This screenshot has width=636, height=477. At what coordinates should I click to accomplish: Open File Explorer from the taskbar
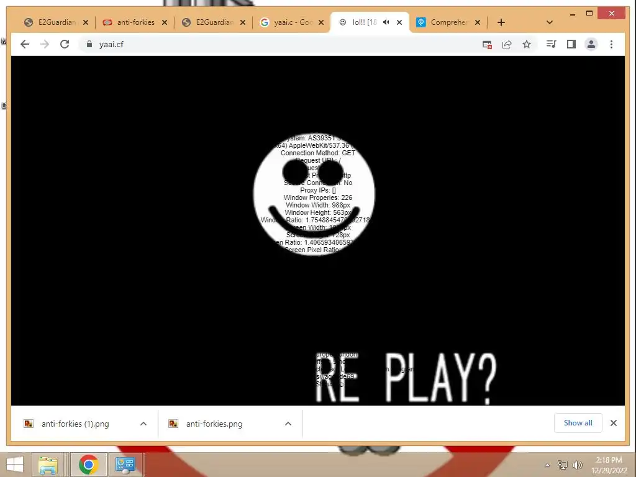tap(48, 465)
